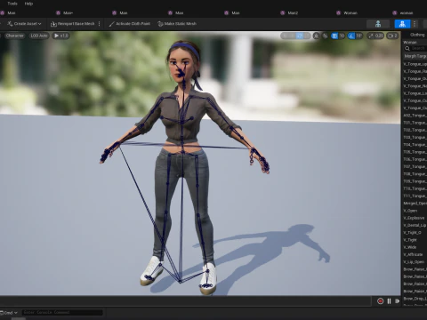
Task: Click the red Record animation button
Action: tap(380, 301)
